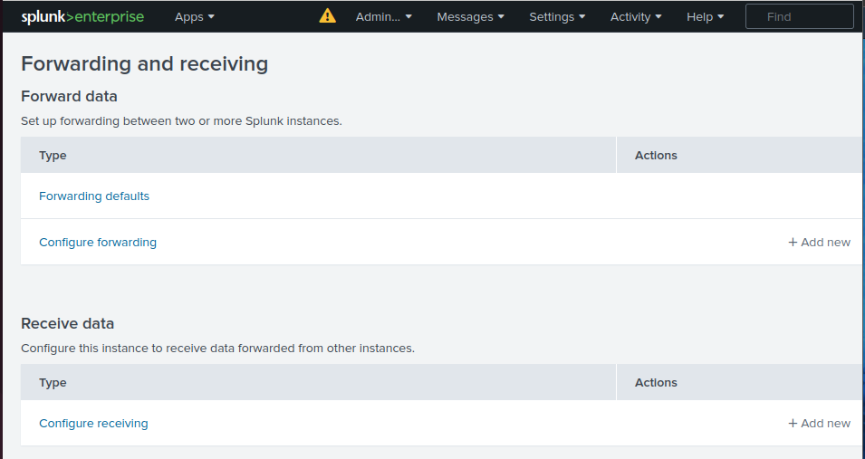Add new forwarding configuration

click(819, 242)
